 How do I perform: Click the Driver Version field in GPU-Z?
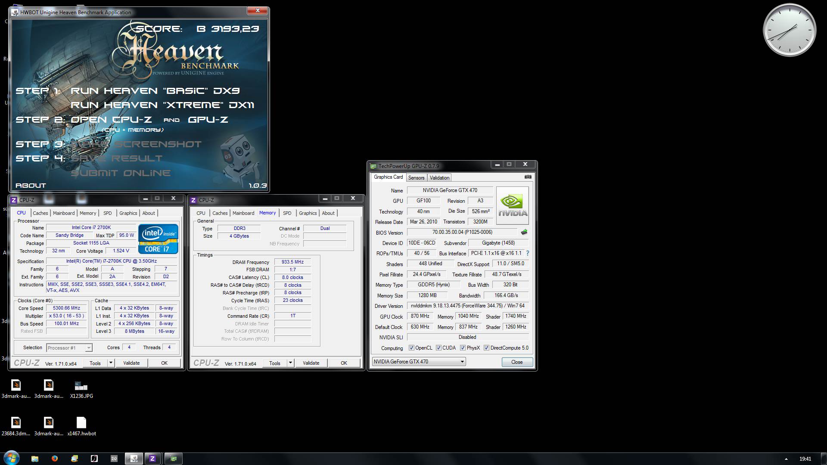(x=468, y=306)
